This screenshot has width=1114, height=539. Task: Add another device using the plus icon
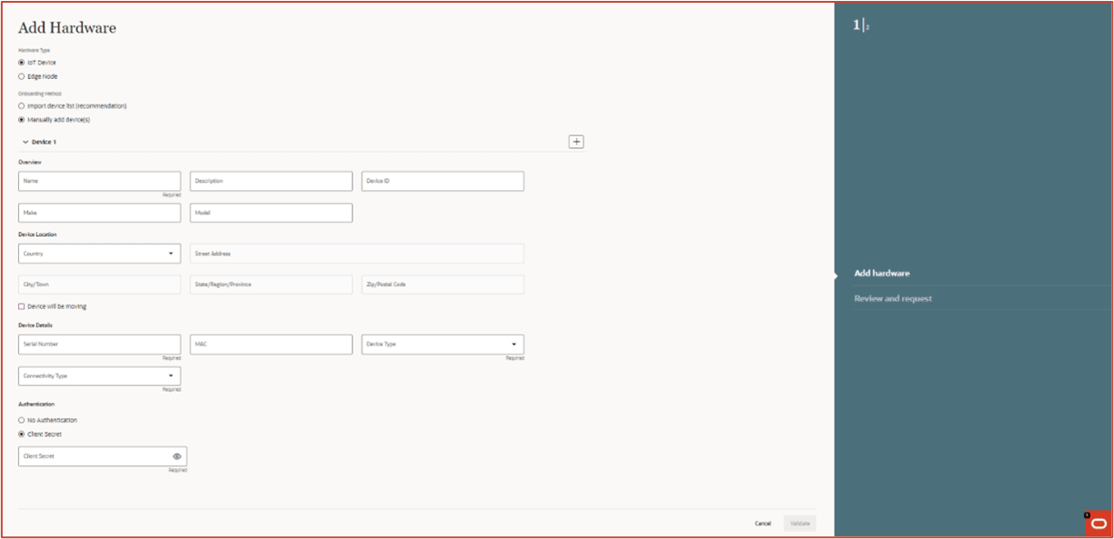576,141
